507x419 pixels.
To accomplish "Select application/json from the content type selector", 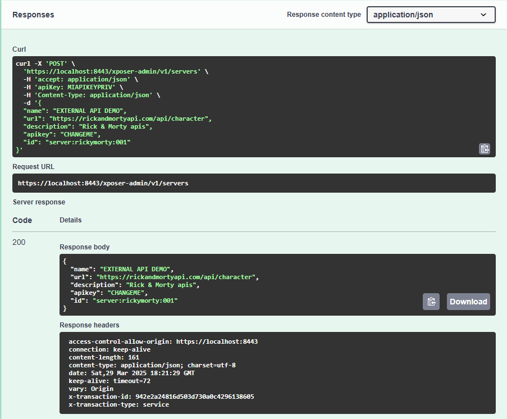I will click(431, 15).
